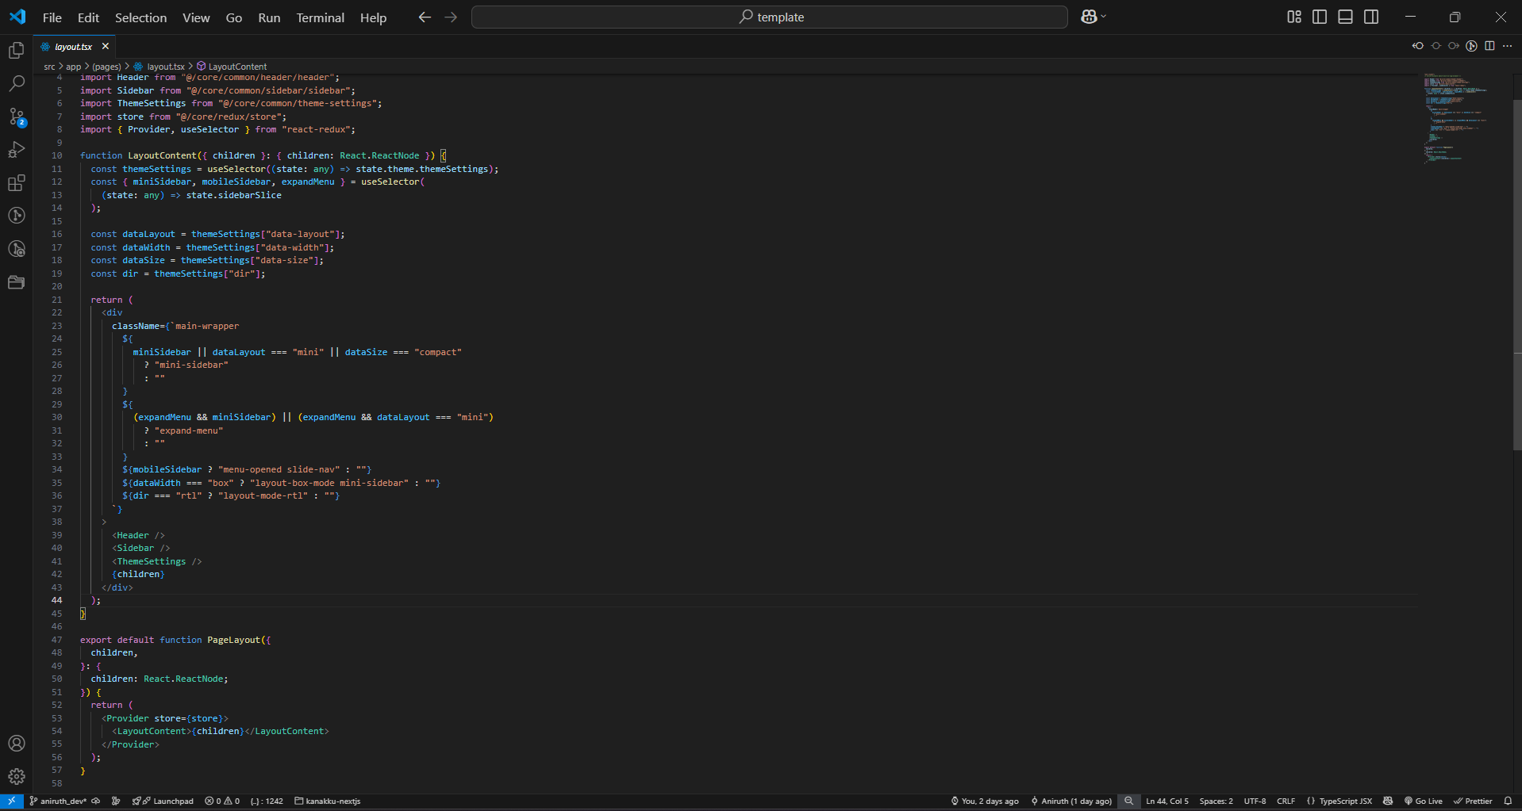Open the Manage gear menu
This screenshot has width=1522, height=811.
[17, 777]
